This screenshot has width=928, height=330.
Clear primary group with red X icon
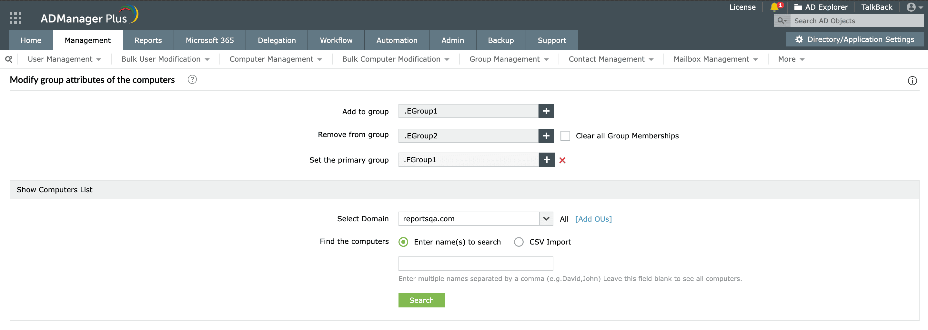pos(562,160)
